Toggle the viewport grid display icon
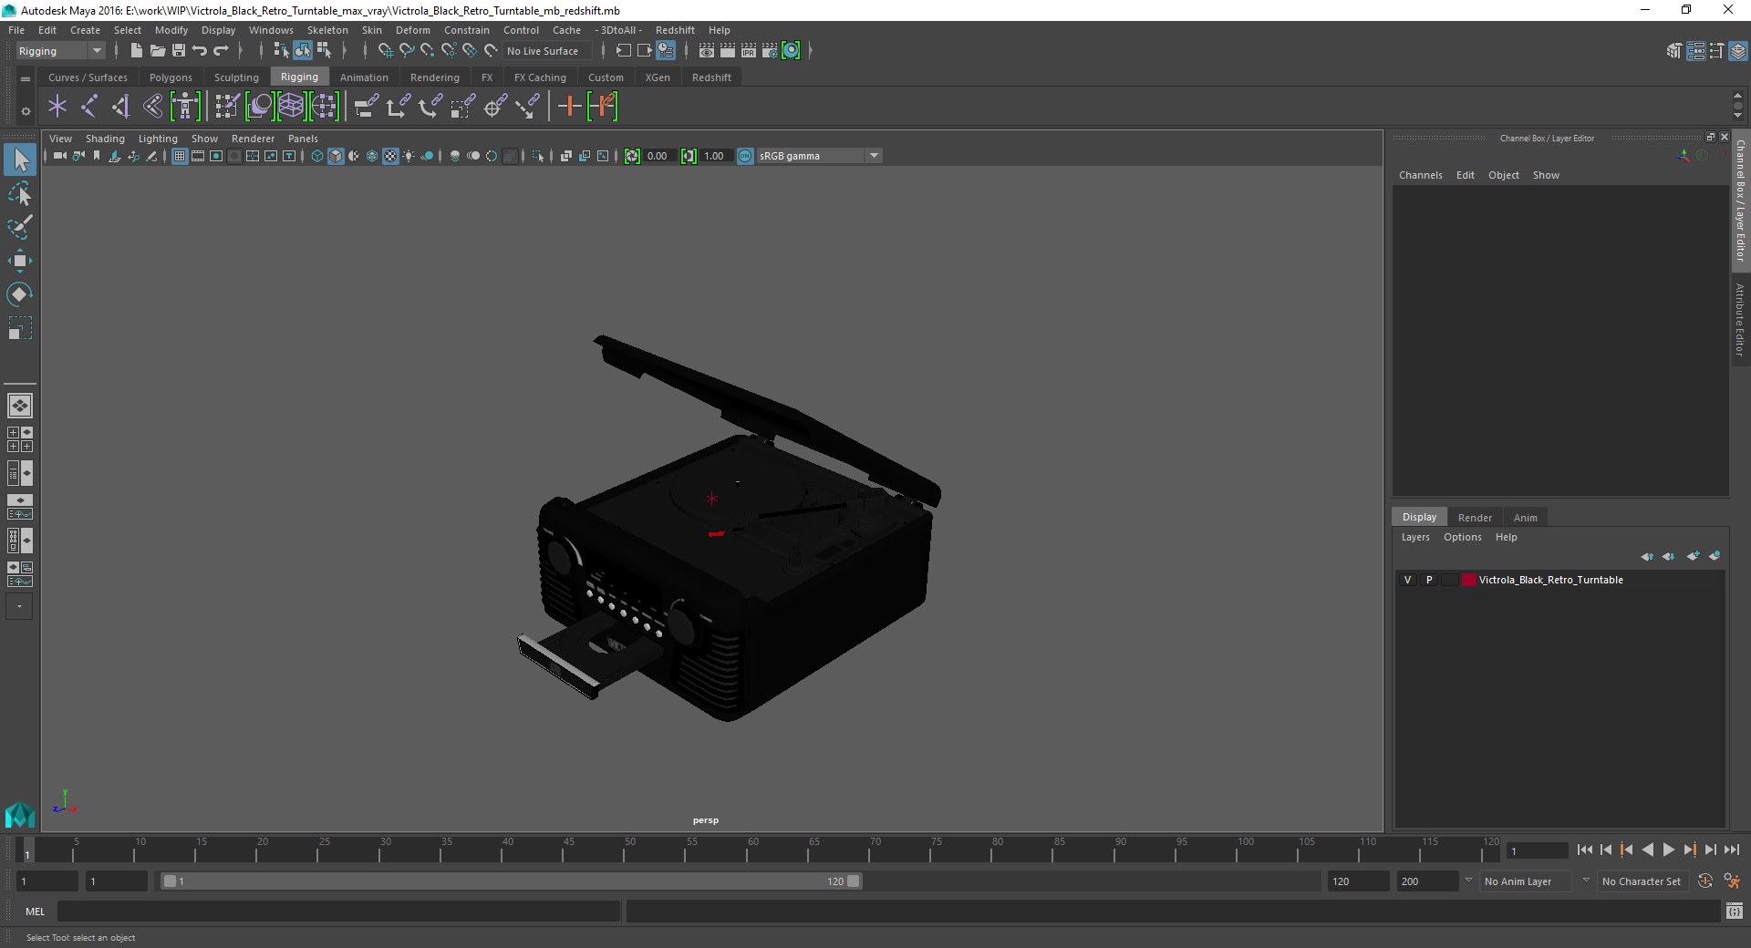The image size is (1751, 948). pyautogui.click(x=180, y=156)
